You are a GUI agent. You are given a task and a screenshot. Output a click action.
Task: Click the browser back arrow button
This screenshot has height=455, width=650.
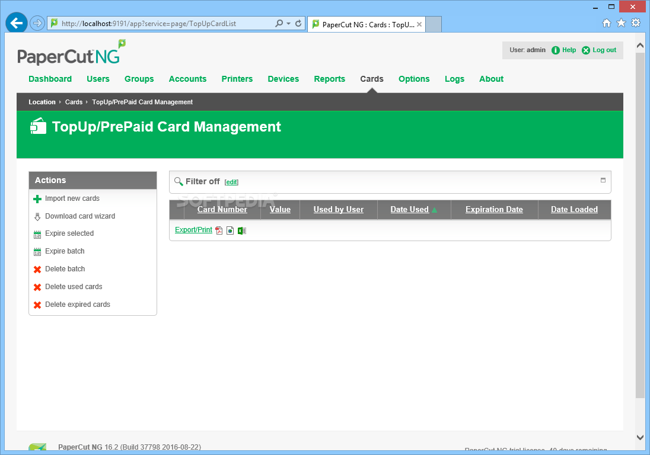point(17,23)
